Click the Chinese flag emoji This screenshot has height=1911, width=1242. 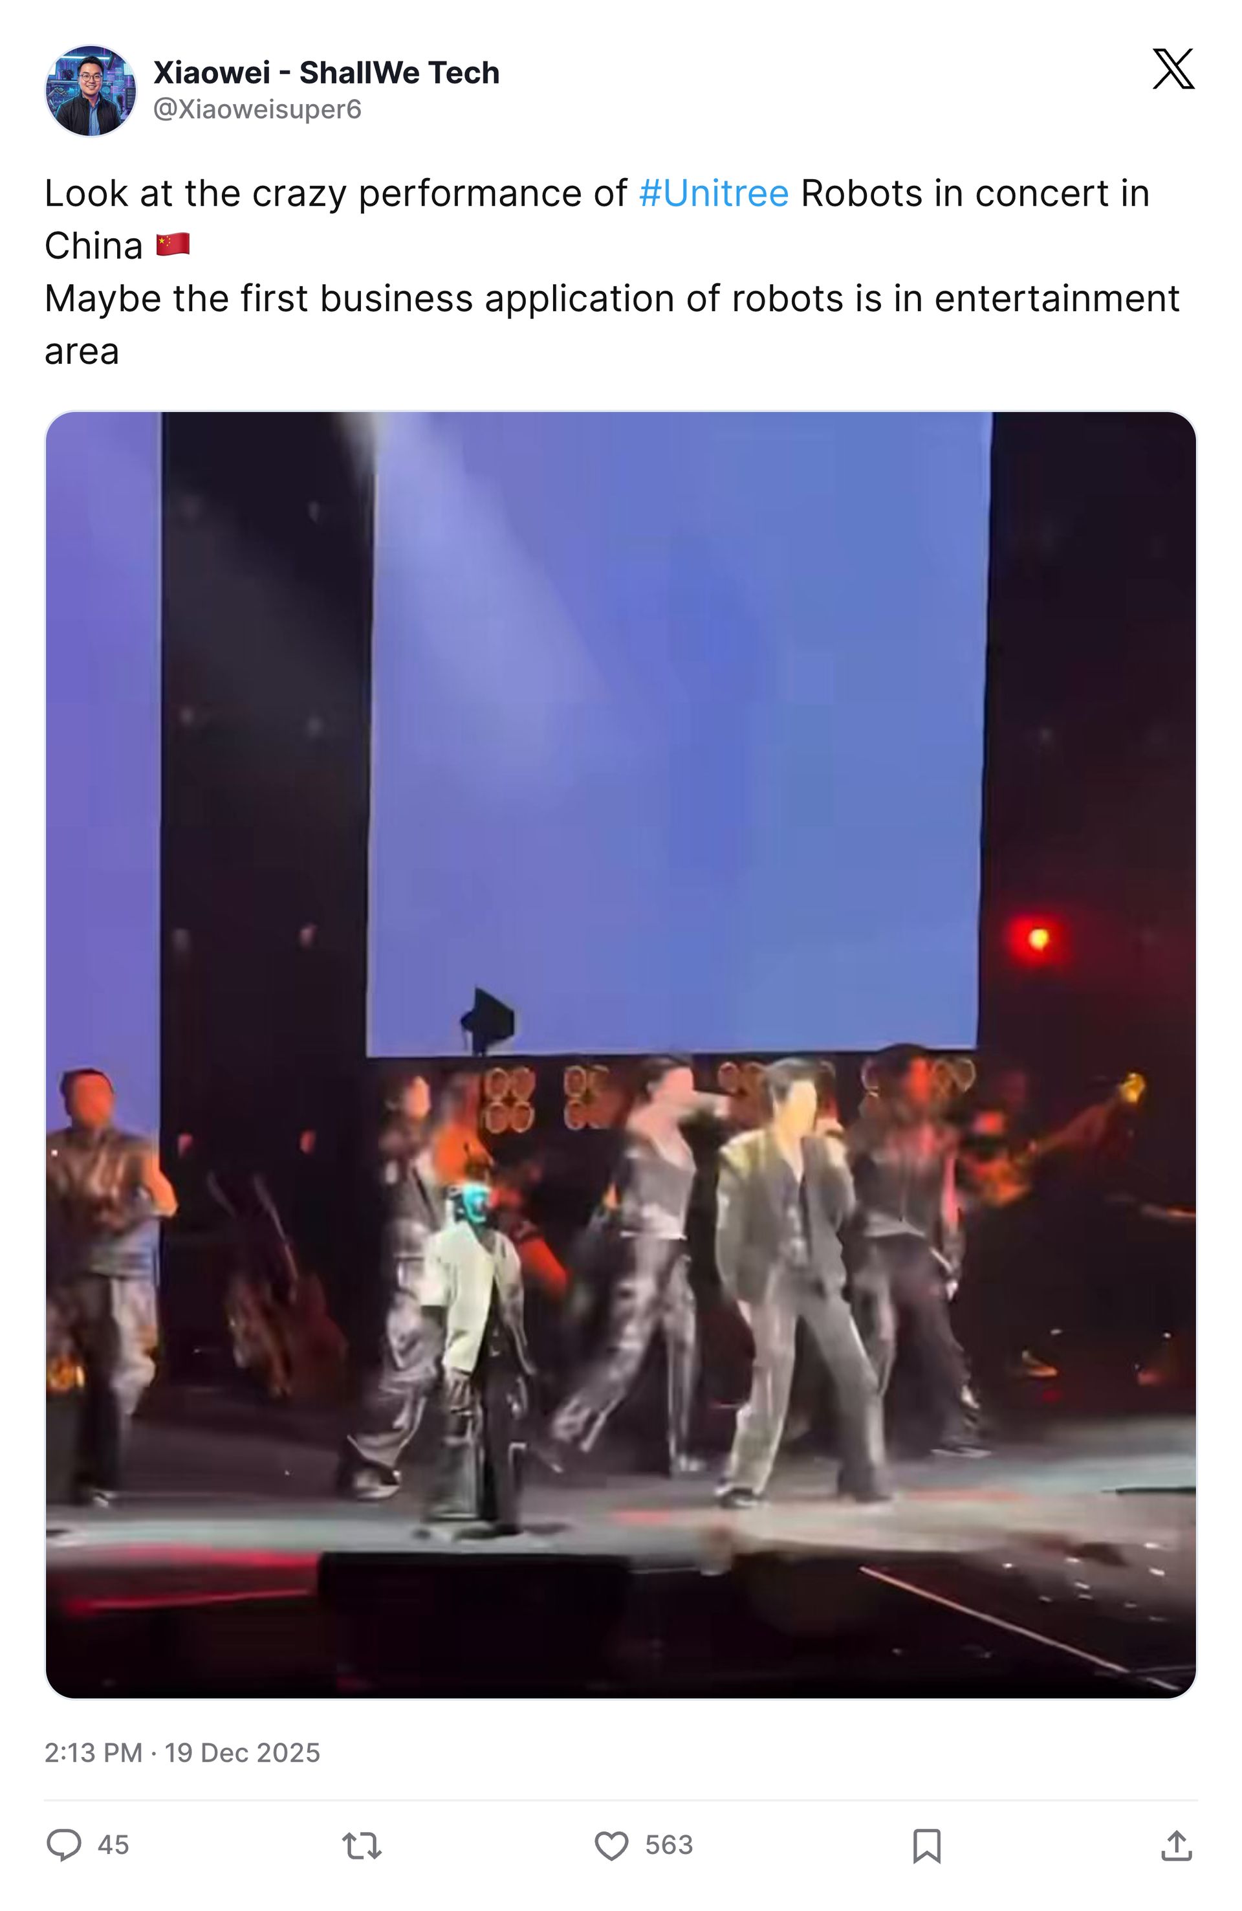point(173,244)
